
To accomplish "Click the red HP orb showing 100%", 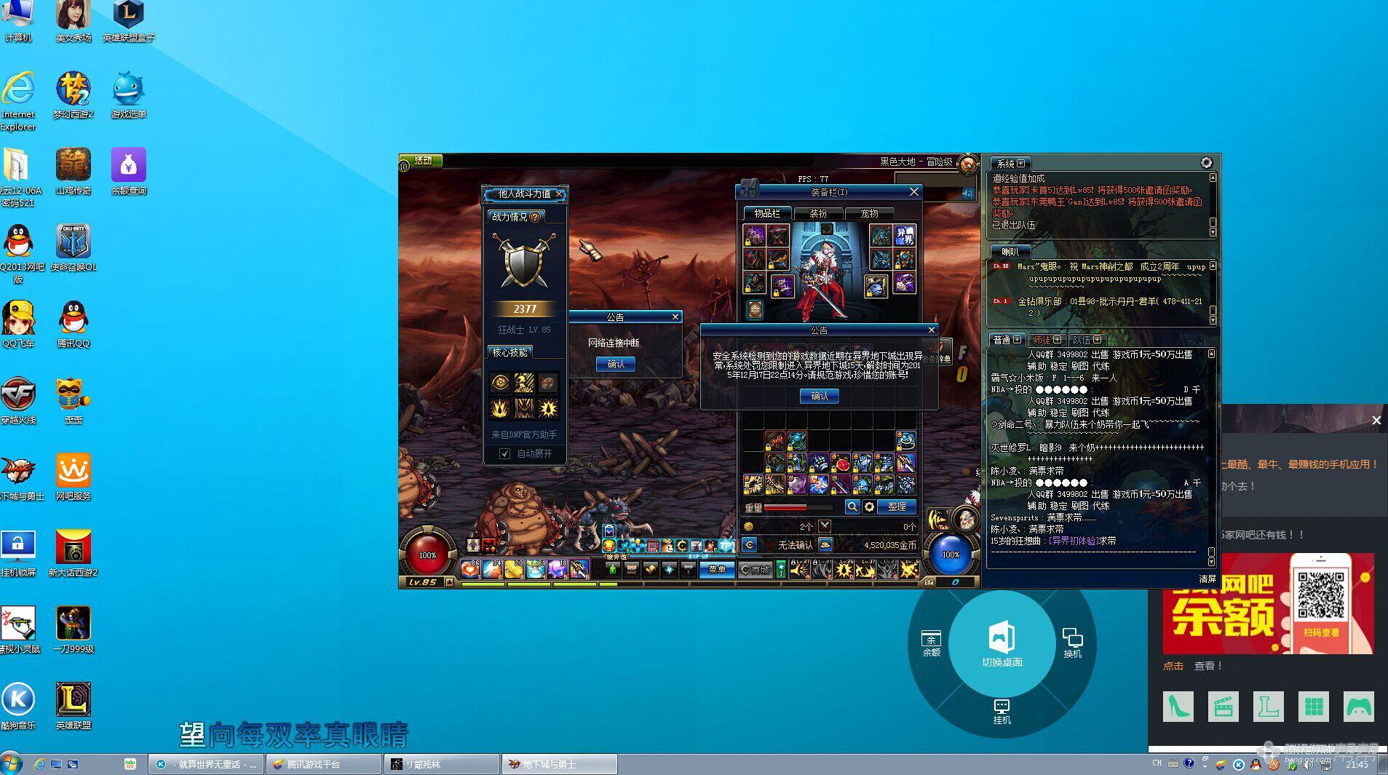I will pos(427,555).
